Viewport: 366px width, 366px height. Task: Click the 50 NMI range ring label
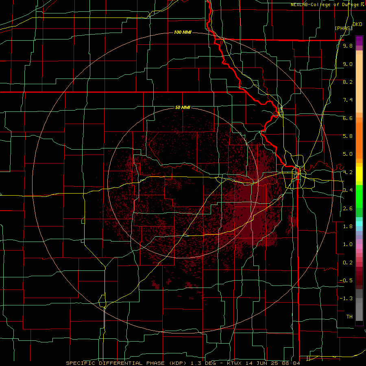coord(183,108)
